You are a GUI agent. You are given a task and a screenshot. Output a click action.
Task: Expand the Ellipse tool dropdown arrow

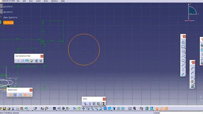185,62
